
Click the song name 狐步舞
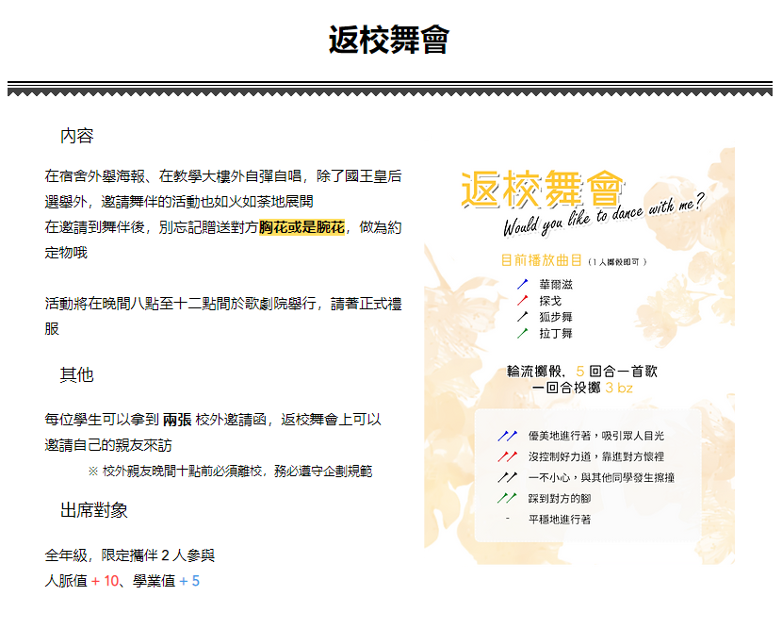pyautogui.click(x=556, y=317)
